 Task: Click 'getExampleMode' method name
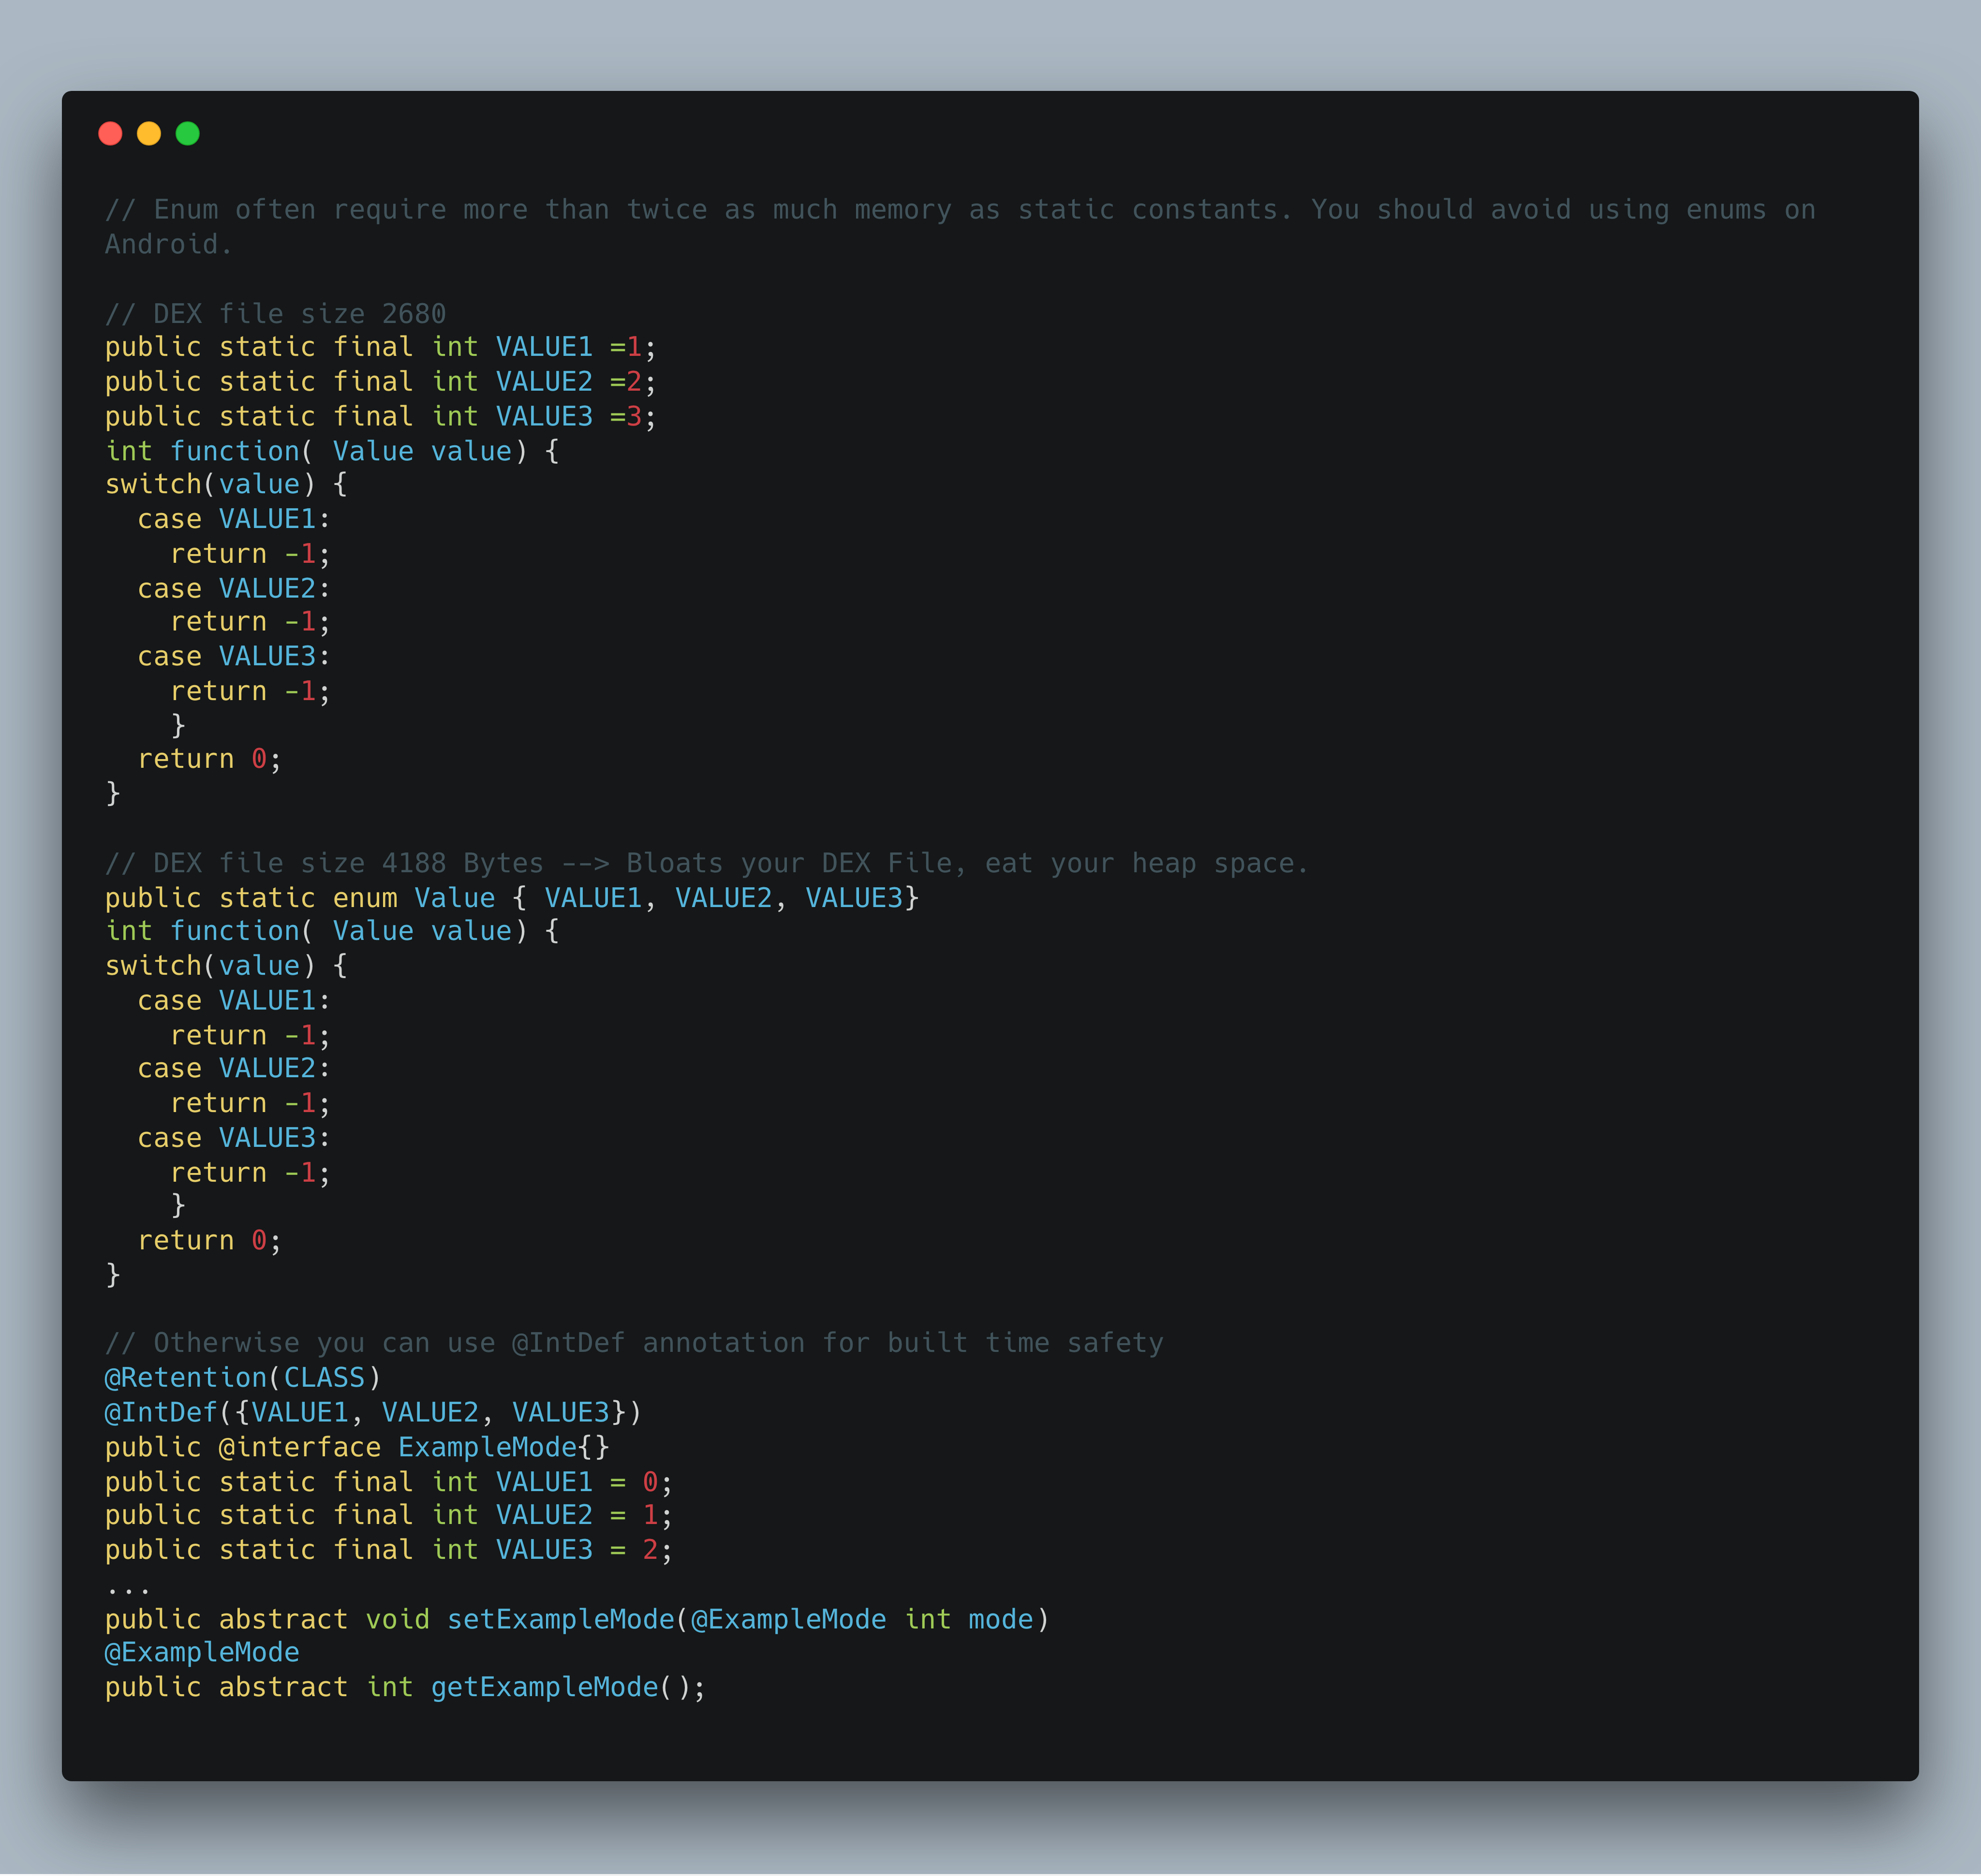544,1687
